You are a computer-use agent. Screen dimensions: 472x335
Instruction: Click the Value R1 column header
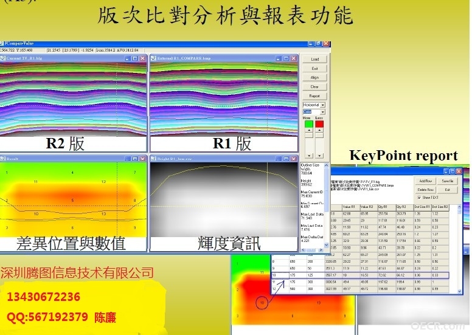click(x=351, y=207)
